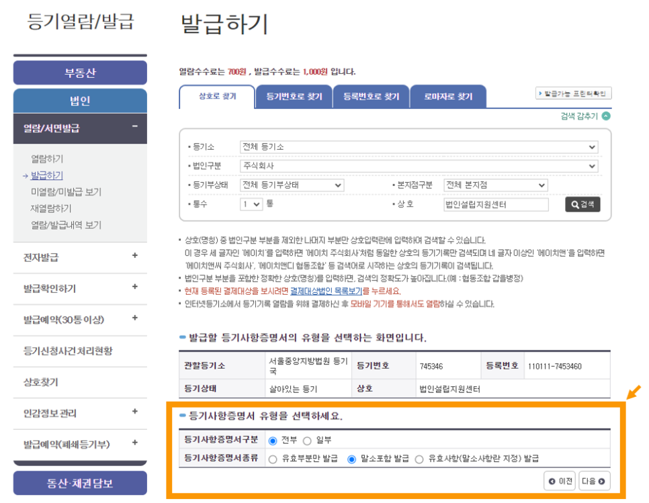Open the 통수 count dropdown
The height and width of the screenshot is (503, 649).
[x=251, y=204]
